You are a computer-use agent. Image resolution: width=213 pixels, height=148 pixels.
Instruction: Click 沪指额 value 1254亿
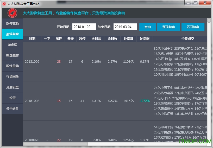click(128, 140)
